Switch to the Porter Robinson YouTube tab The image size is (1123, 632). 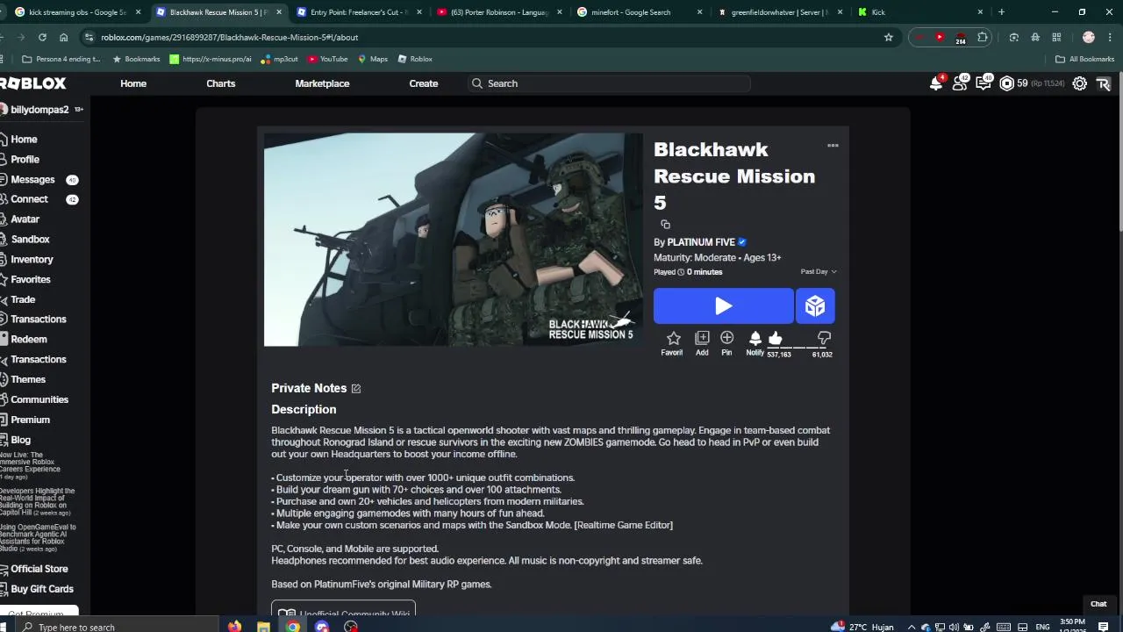[x=500, y=12]
